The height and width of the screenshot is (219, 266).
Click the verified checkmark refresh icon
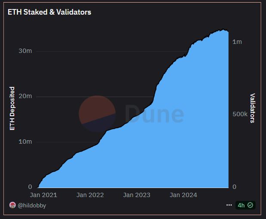click(x=250, y=205)
